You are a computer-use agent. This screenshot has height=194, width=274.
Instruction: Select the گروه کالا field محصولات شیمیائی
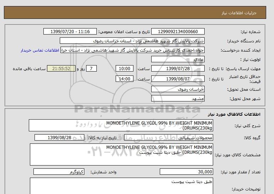click(178, 138)
